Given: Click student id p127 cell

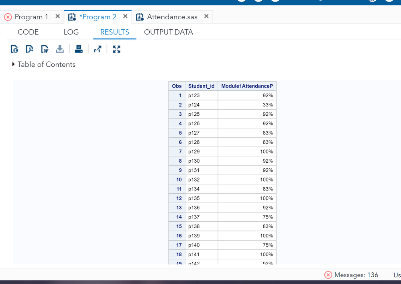Looking at the screenshot, I should coord(201,133).
